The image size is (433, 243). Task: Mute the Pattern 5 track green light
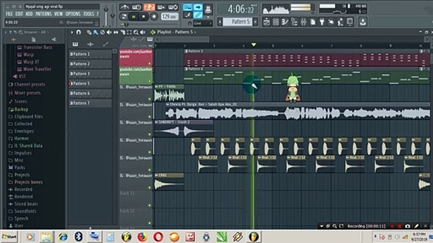(x=150, y=63)
